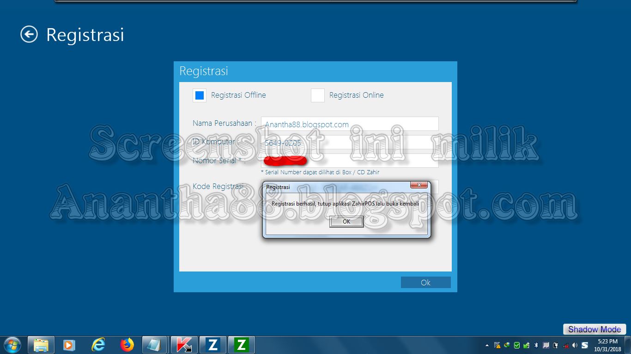Select the Registrasi Offline option
The image size is (631, 354).
pos(200,95)
